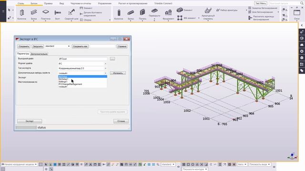
Task: Click Рассчитать единицы бетонирования tool
Action: pos(262,18)
